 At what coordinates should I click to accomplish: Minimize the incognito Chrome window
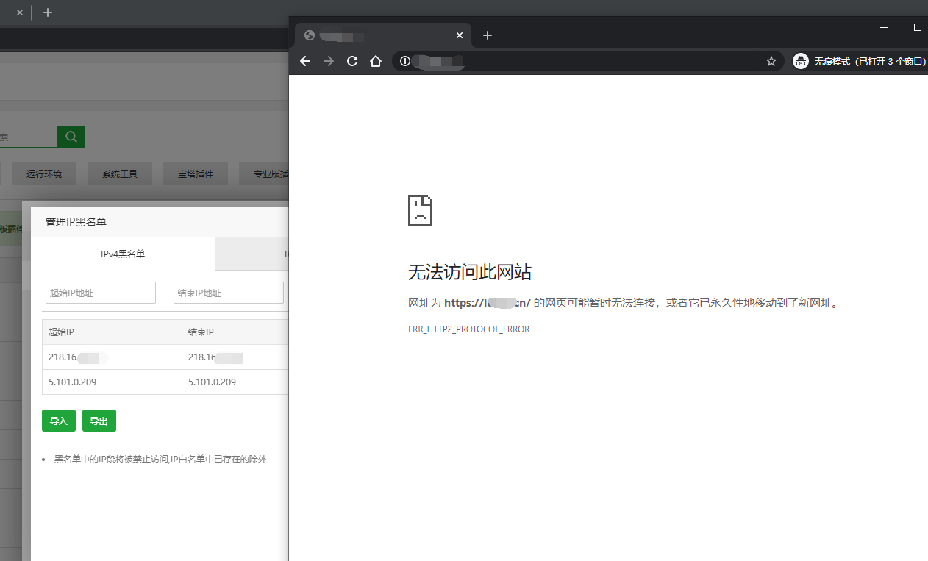(884, 27)
